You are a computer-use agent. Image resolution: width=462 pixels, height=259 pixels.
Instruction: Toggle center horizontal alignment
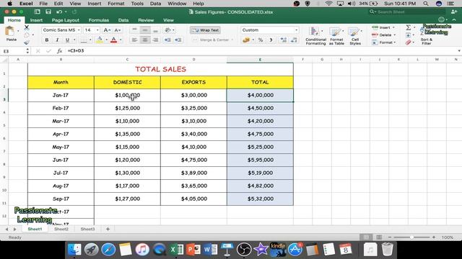[145, 40]
